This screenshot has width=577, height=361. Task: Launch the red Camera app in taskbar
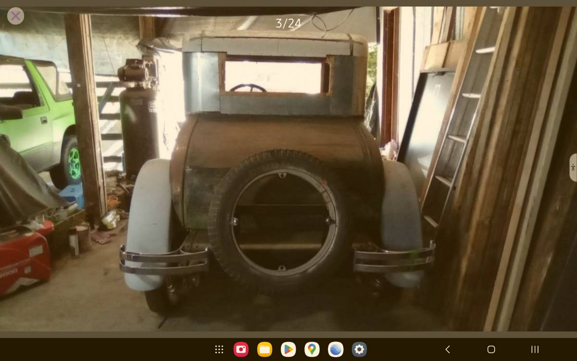(241, 349)
